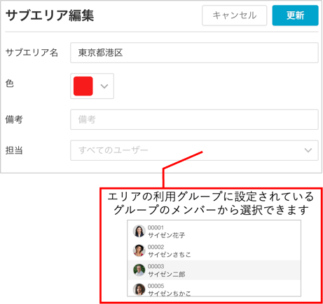Click the red color swatch

point(83,86)
